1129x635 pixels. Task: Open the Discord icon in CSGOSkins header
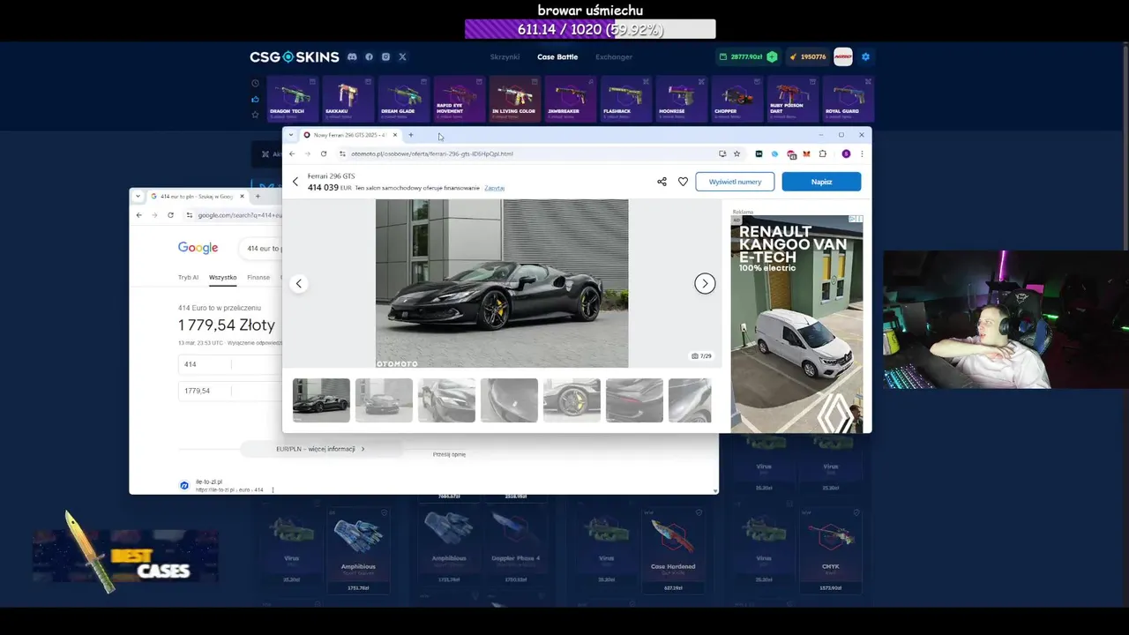(x=353, y=56)
